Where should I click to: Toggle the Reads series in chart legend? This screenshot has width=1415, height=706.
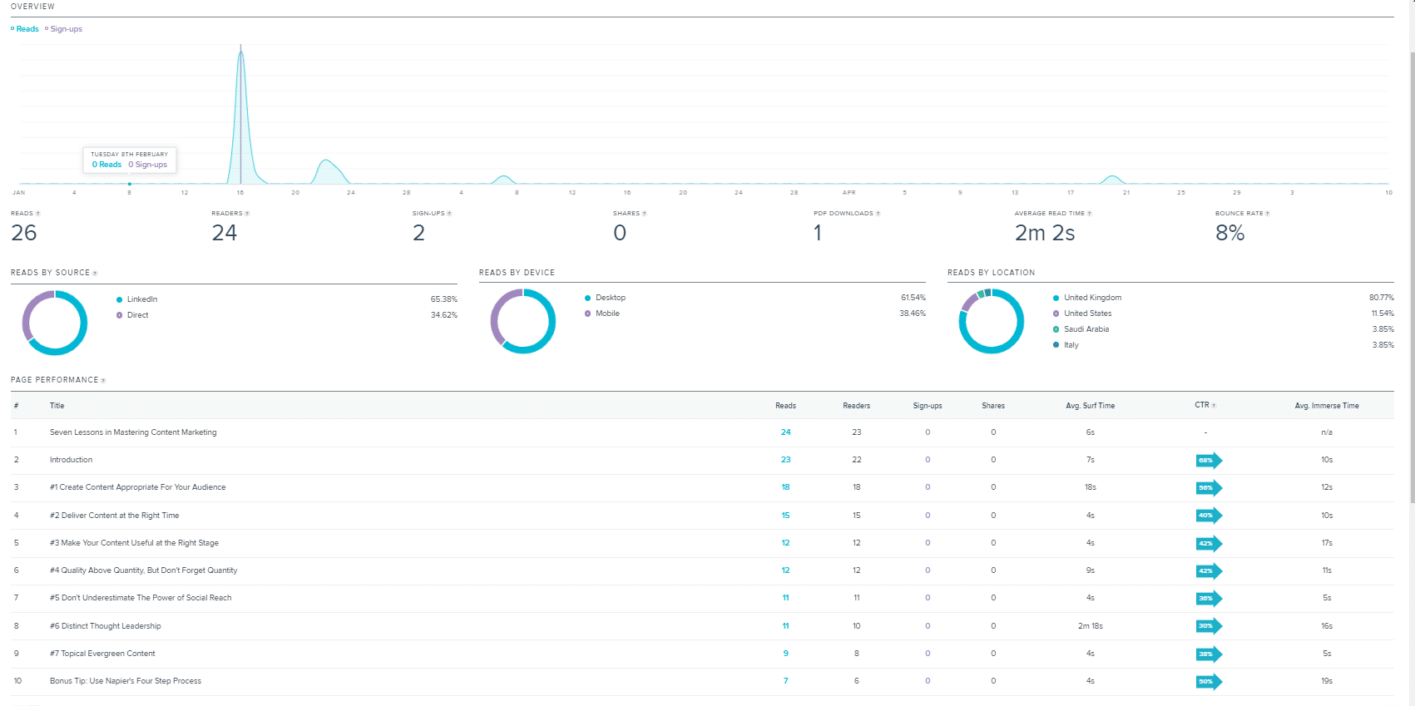pyautogui.click(x=25, y=29)
